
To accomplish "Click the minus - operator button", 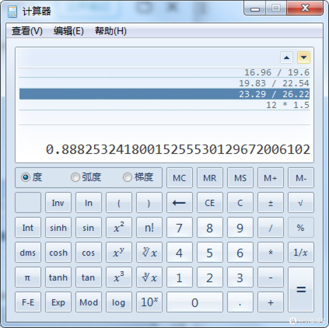I will click(271, 277).
